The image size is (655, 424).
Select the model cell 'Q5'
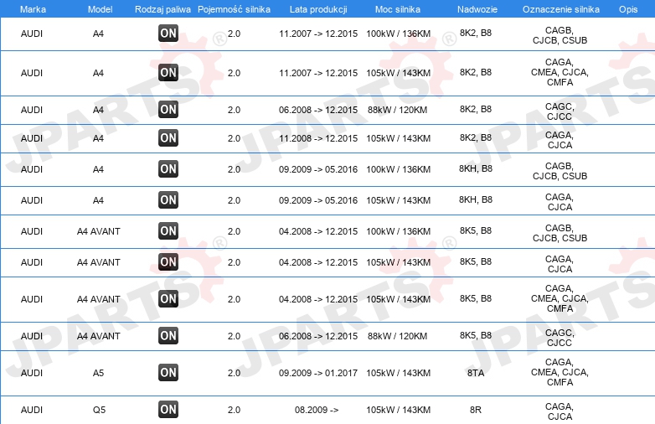pyautogui.click(x=99, y=410)
